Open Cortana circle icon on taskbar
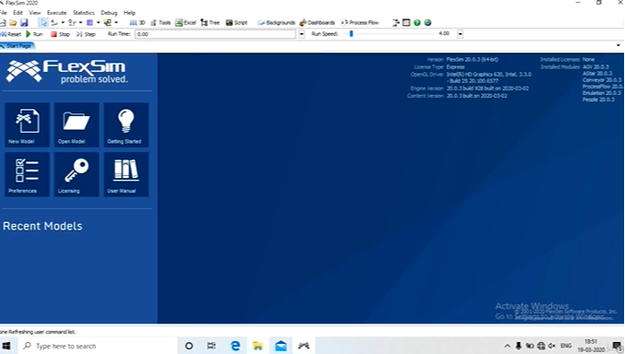625x354 pixels. coord(189,346)
